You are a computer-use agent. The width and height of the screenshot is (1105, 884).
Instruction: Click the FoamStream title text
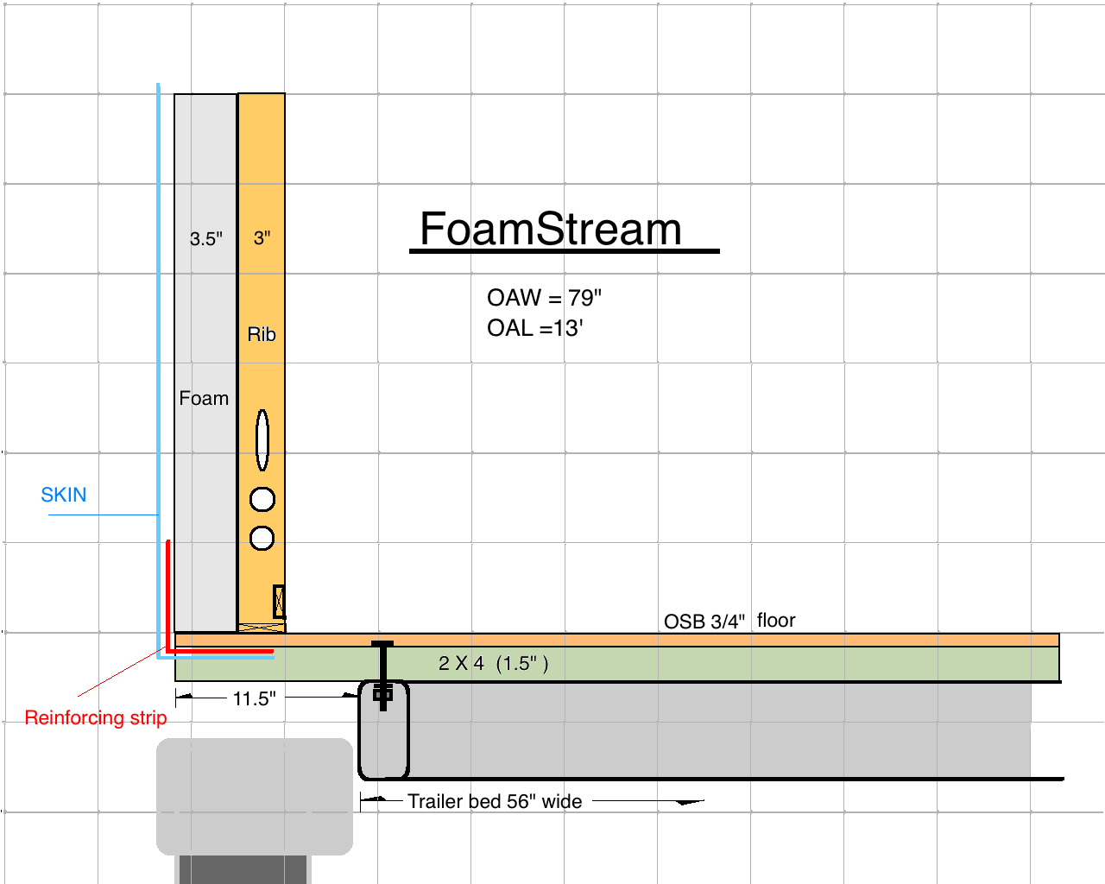point(550,230)
